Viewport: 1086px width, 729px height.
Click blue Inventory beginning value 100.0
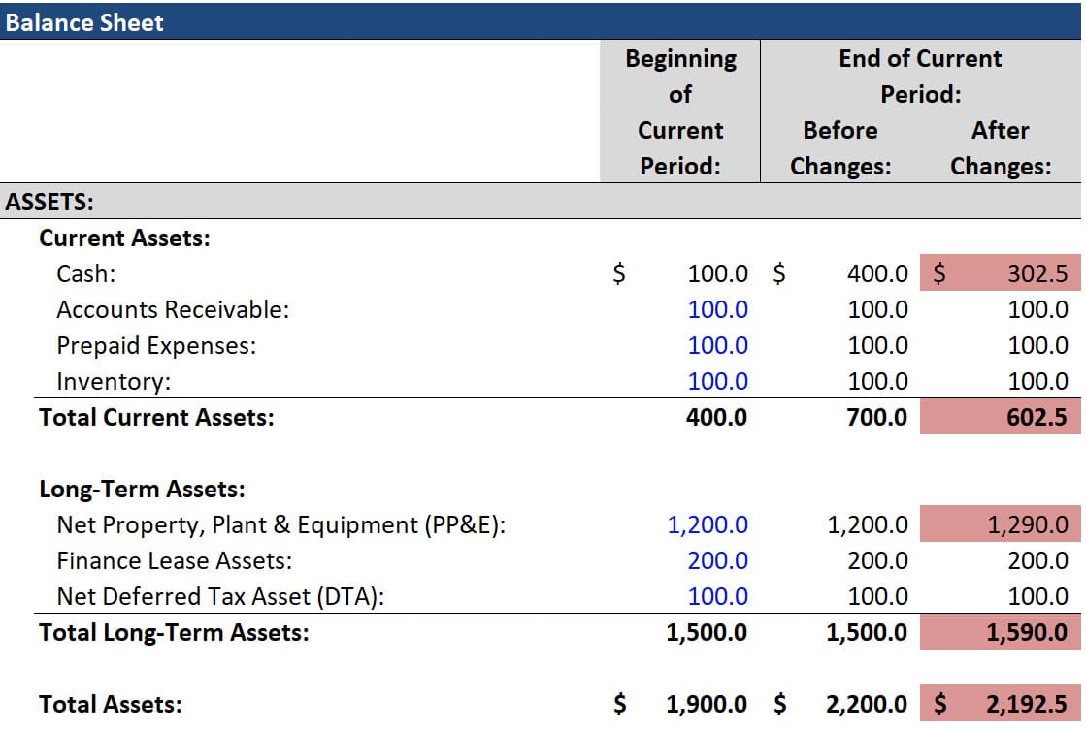point(717,381)
